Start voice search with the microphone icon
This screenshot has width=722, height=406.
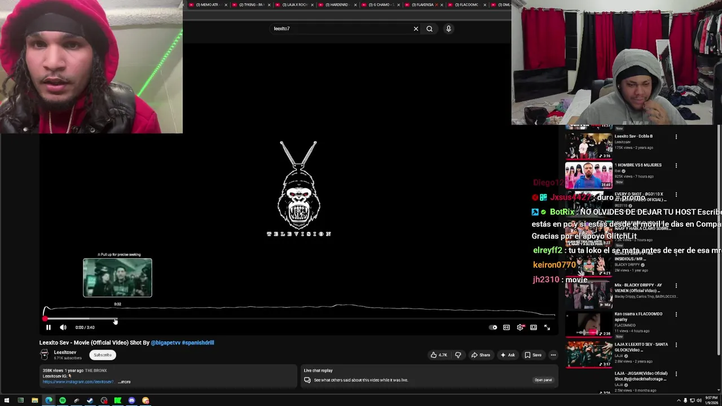448,29
